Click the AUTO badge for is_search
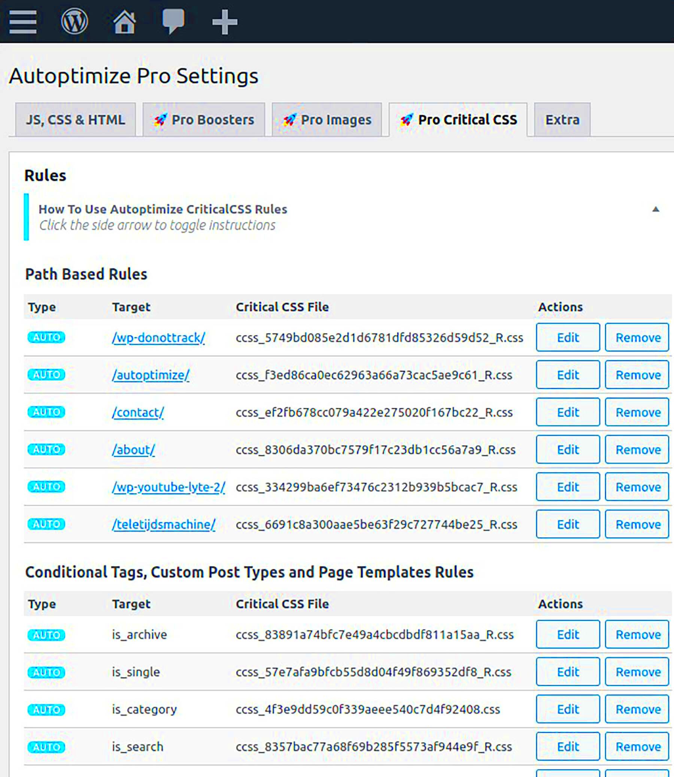This screenshot has width=674, height=777. [46, 747]
